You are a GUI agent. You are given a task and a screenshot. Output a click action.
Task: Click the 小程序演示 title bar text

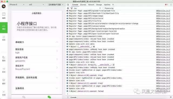(x=36, y=13)
